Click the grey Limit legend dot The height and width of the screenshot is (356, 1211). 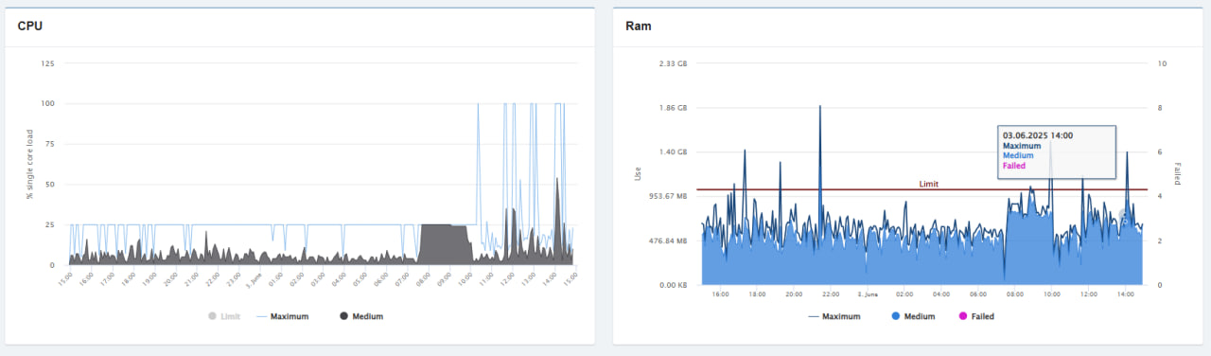tap(211, 316)
